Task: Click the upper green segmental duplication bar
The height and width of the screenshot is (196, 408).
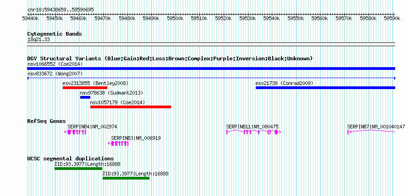Action: coord(78,169)
